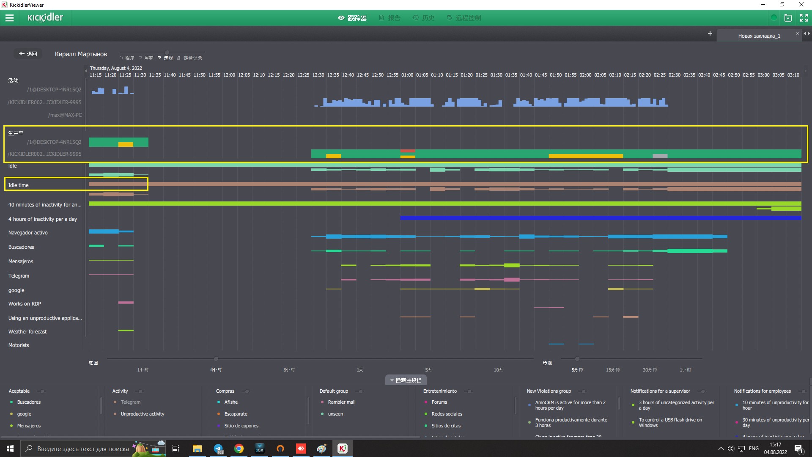Switch to the 跟踪器 tracker tab
Image resolution: width=812 pixels, height=457 pixels.
(x=352, y=18)
